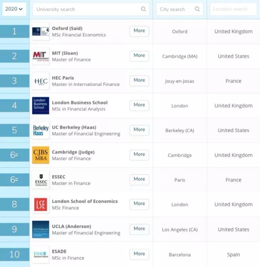
Task: Click the HEC Paris logo
Action: pos(41,81)
